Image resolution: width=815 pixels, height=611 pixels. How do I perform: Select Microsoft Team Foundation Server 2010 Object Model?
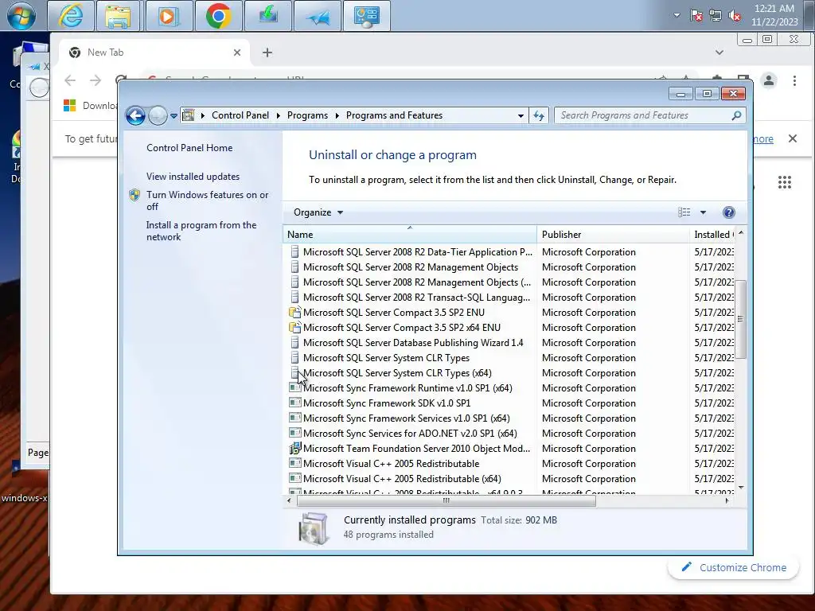click(416, 449)
